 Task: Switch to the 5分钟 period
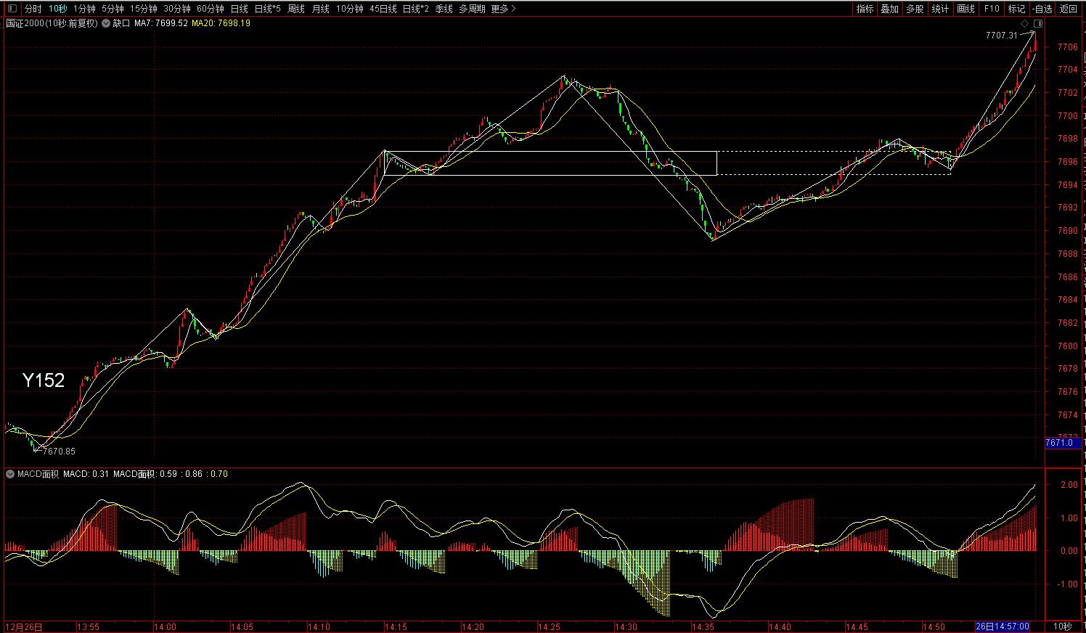point(113,9)
